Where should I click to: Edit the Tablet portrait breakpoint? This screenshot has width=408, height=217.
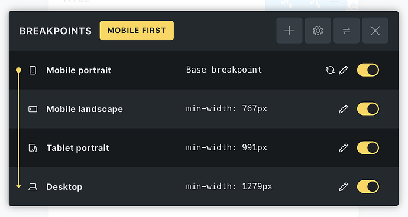pyautogui.click(x=344, y=148)
